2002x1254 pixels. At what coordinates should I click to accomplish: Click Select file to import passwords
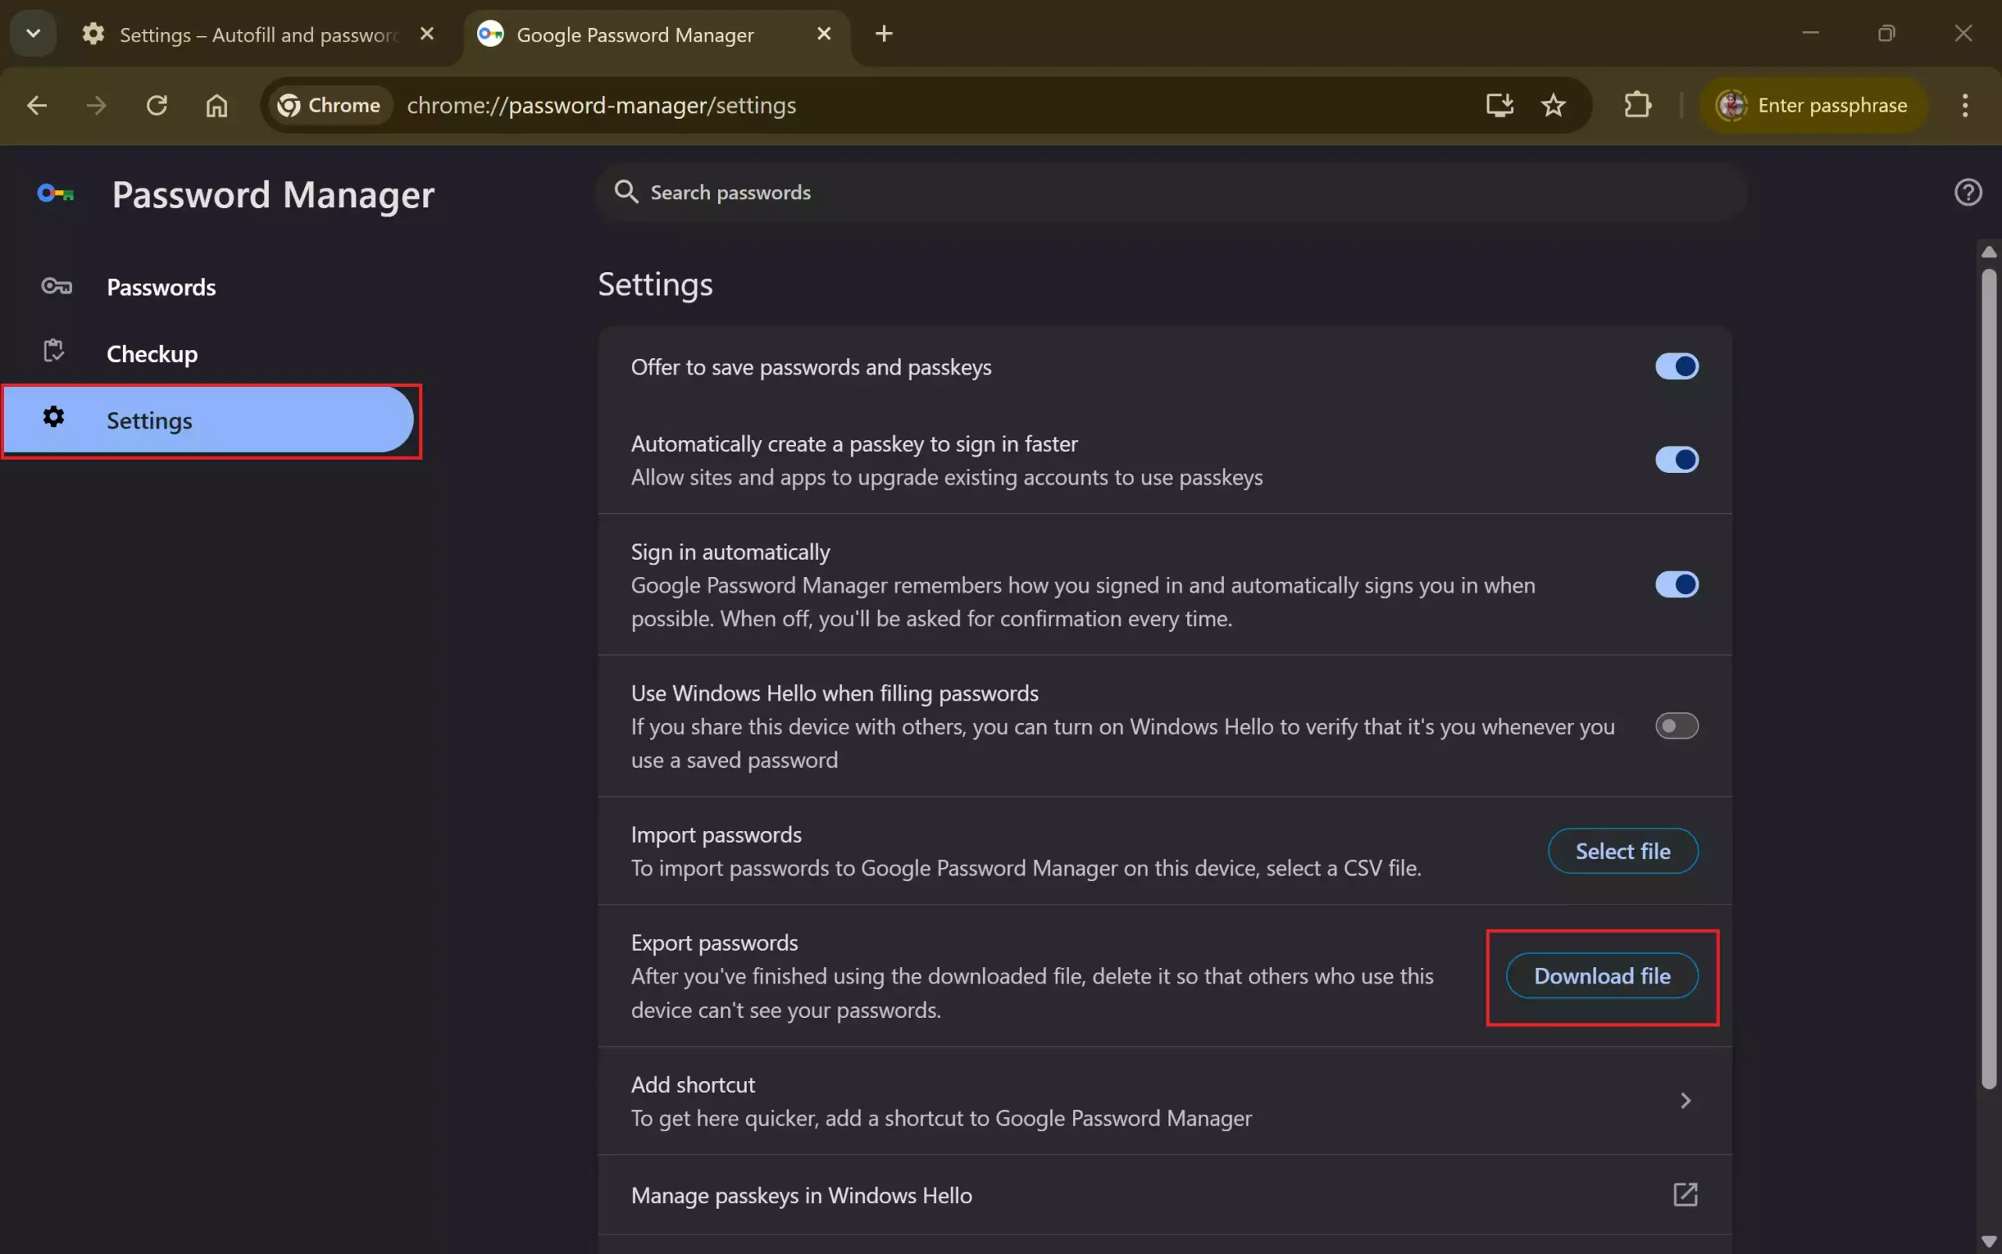tap(1622, 850)
